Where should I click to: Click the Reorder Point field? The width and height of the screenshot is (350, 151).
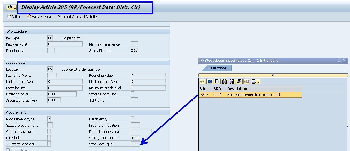[x=65, y=44]
